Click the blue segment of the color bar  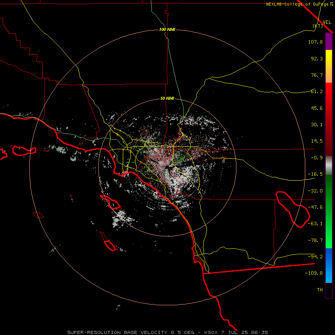point(329,265)
